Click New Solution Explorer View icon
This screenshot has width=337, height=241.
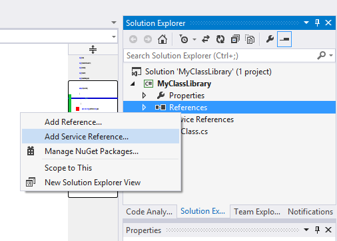(x=31, y=182)
